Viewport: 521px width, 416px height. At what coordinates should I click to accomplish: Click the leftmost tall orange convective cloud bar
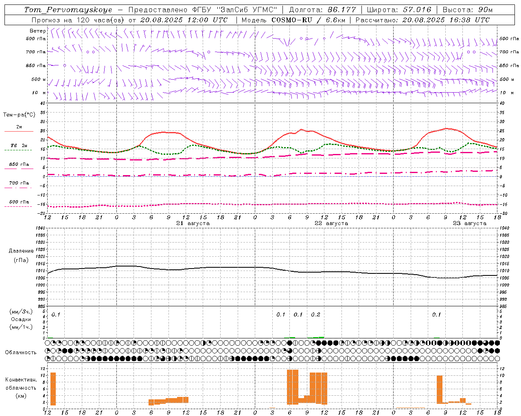point(53,389)
